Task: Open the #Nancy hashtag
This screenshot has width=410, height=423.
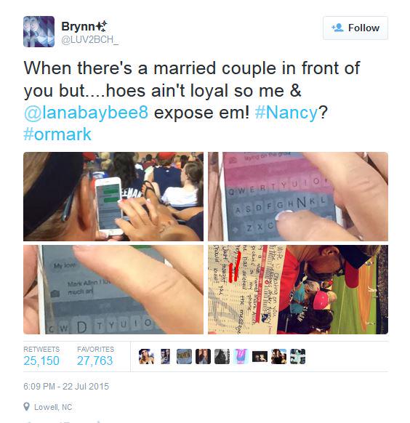Action: (x=286, y=112)
